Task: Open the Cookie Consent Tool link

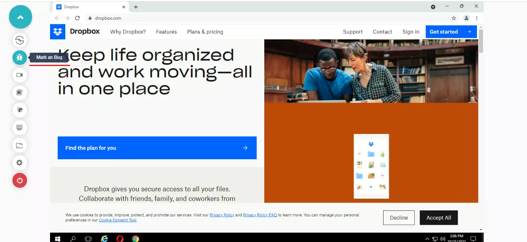Action: tap(118, 220)
